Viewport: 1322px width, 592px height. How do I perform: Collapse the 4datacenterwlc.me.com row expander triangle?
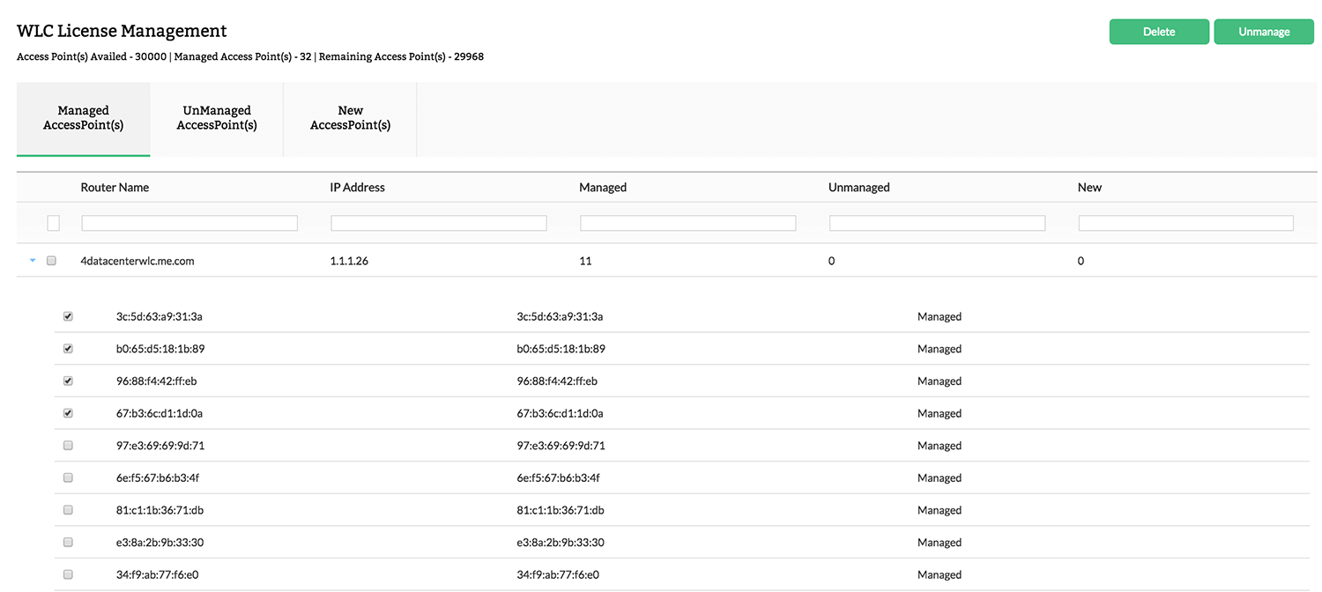pos(33,261)
